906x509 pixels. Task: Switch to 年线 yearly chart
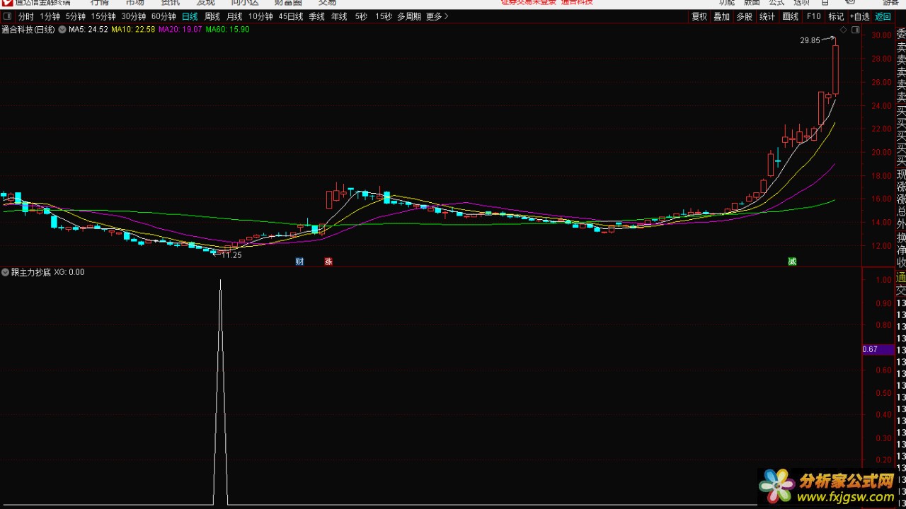click(x=339, y=16)
